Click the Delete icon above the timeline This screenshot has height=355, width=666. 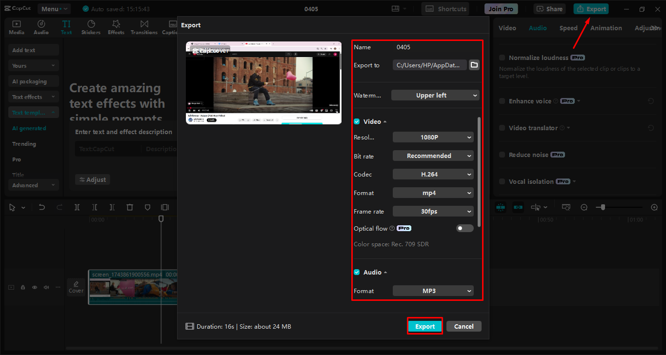coord(129,207)
